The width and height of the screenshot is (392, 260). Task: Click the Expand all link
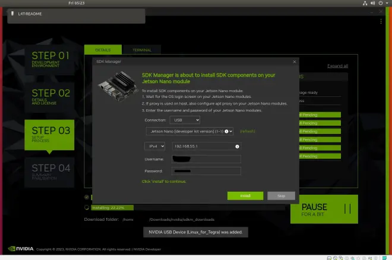coord(337,66)
